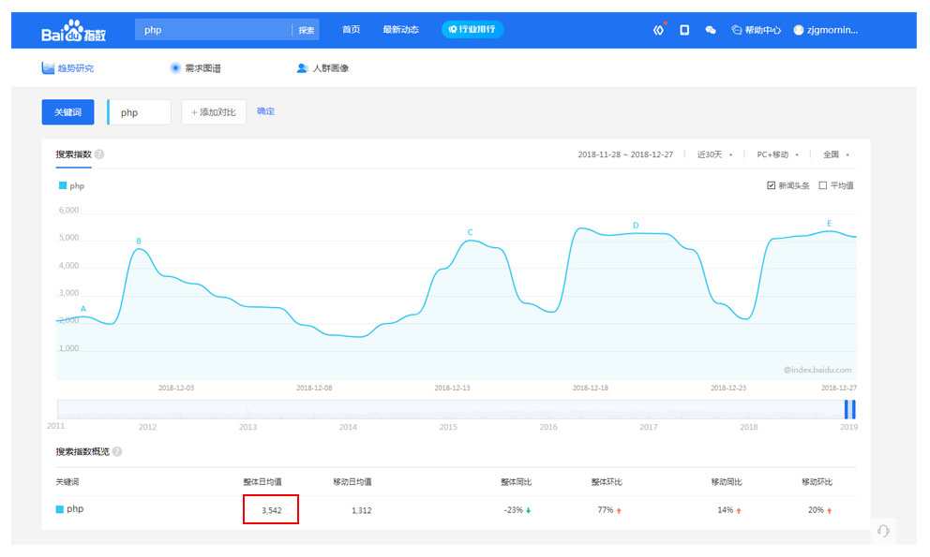
Task: Open the WeChat icon in header
Action: coord(711,30)
